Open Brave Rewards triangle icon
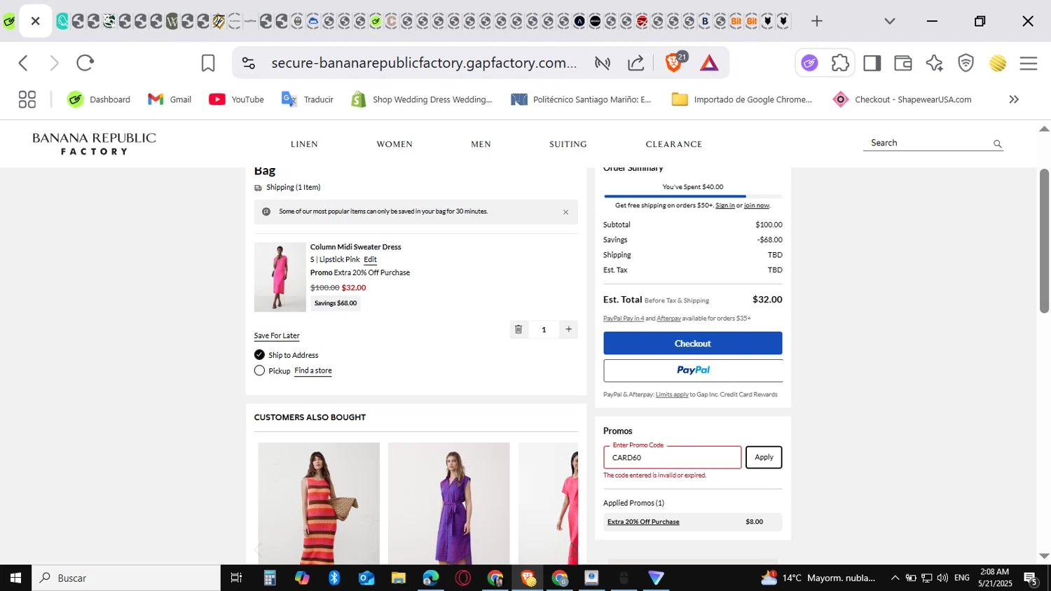Screen dimensions: 1051x591 point(709,63)
